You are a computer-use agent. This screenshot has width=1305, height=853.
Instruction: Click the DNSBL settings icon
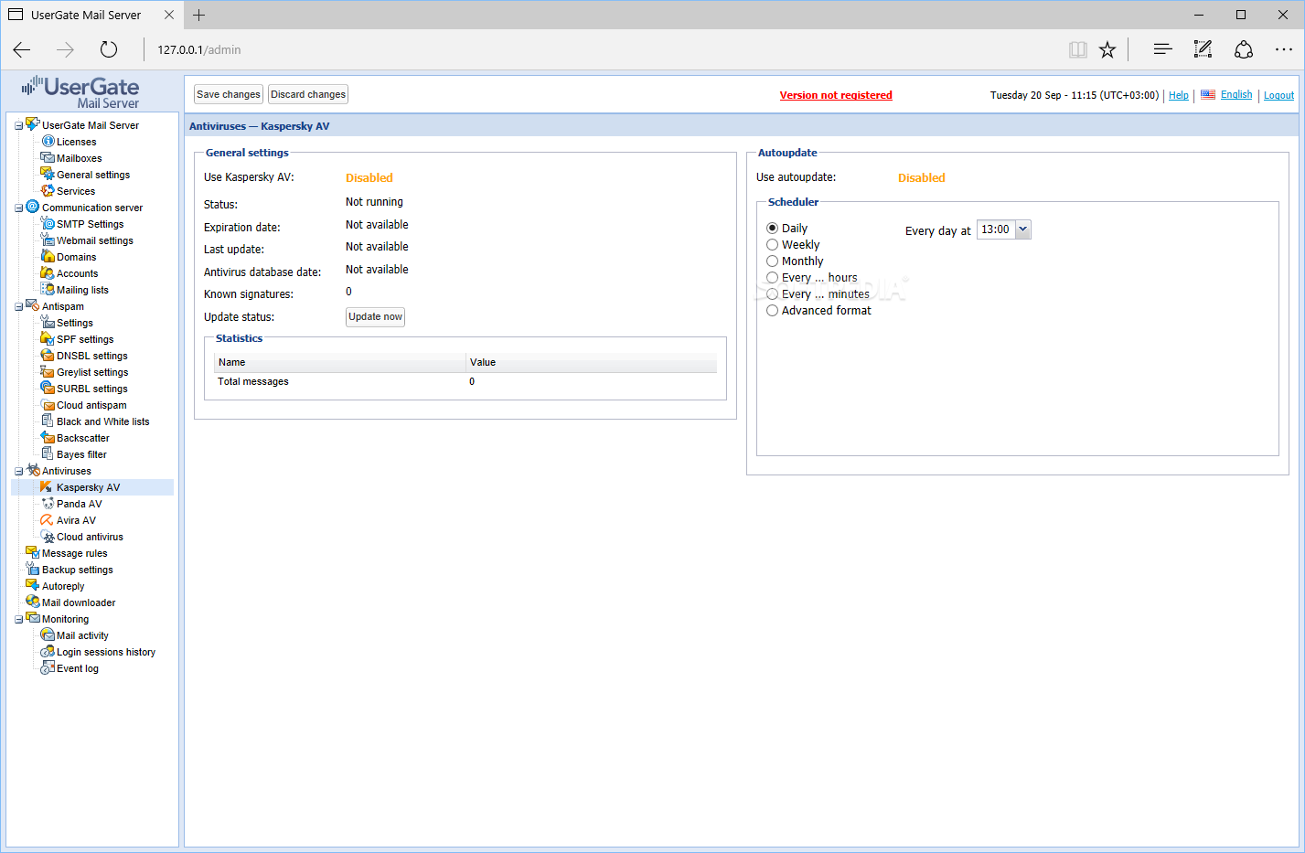(48, 356)
